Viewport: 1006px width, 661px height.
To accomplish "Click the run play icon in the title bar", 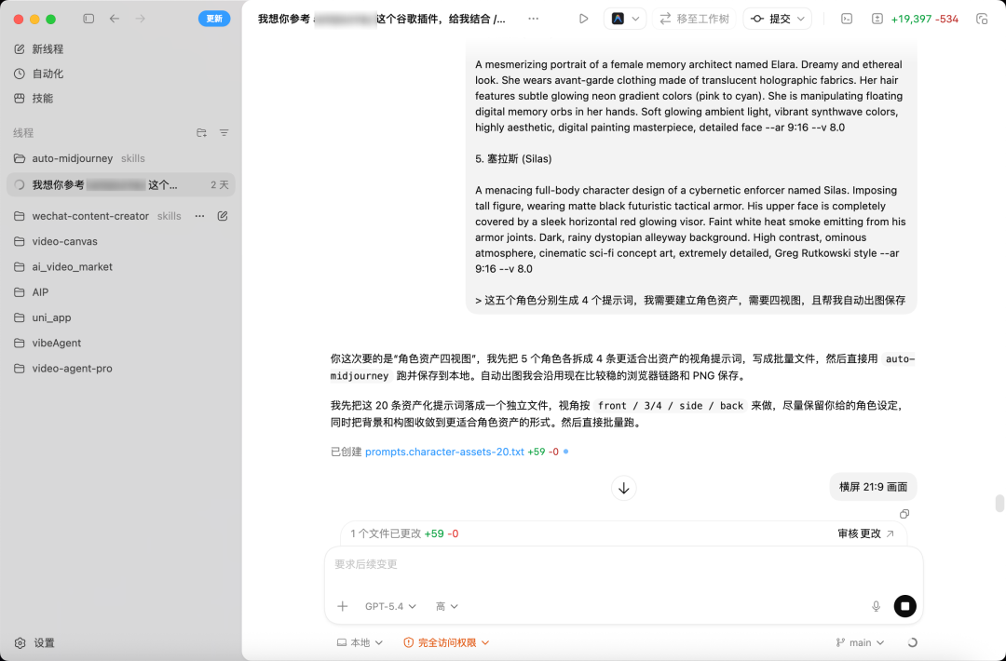I will click(584, 18).
